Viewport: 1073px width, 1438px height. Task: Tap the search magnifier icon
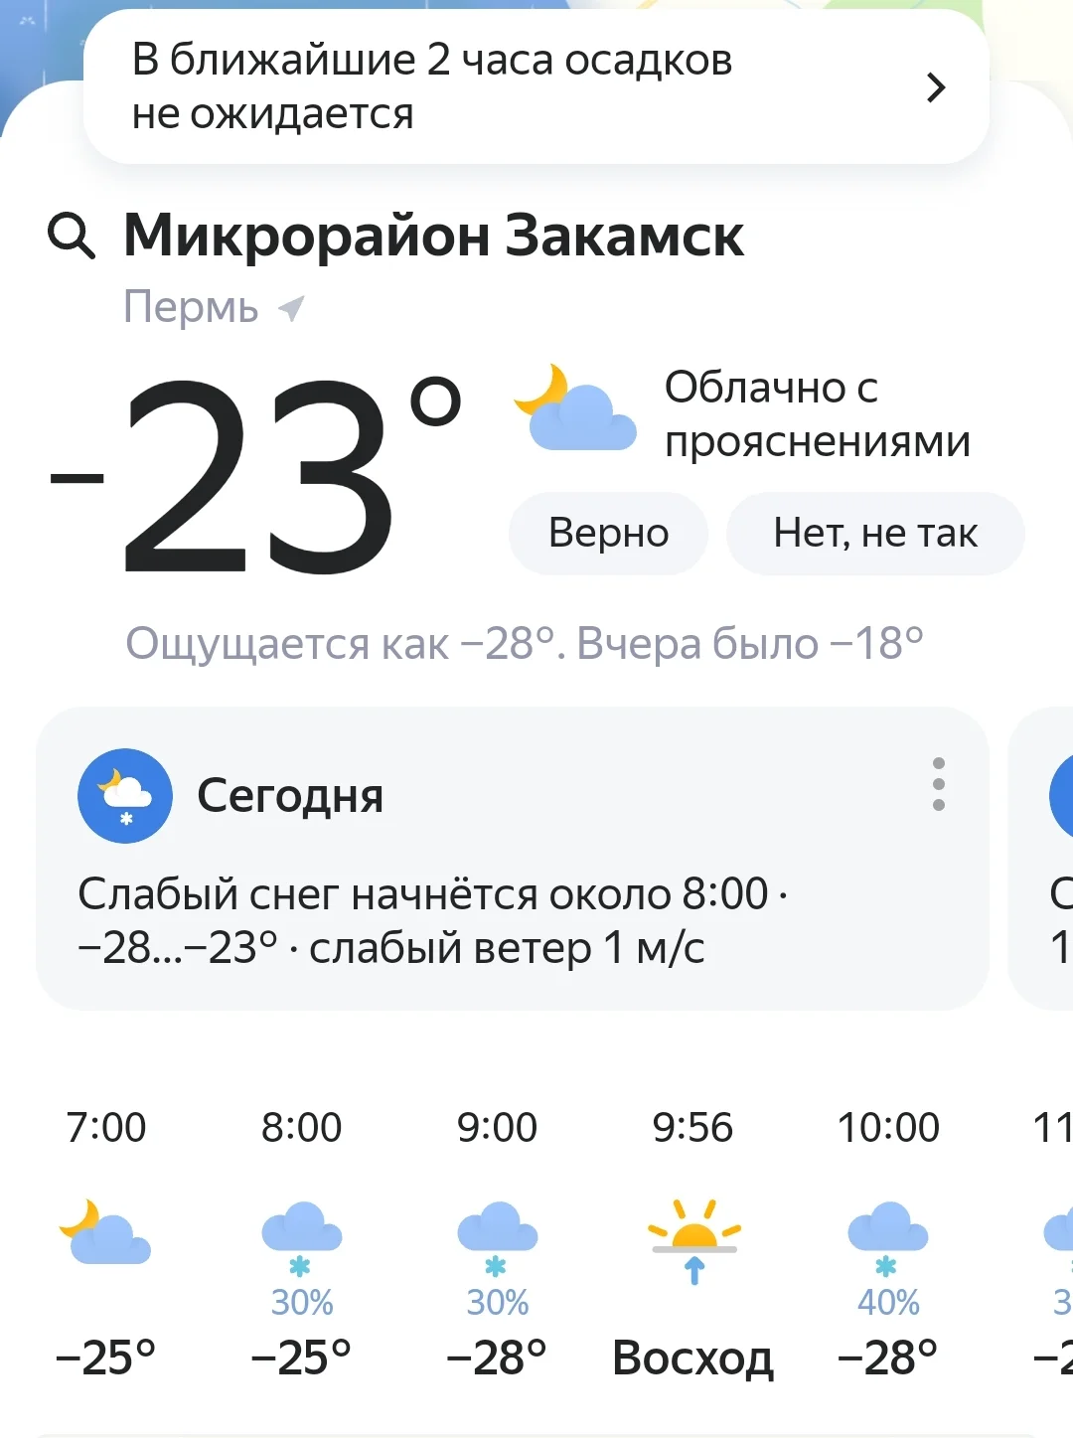click(x=72, y=237)
